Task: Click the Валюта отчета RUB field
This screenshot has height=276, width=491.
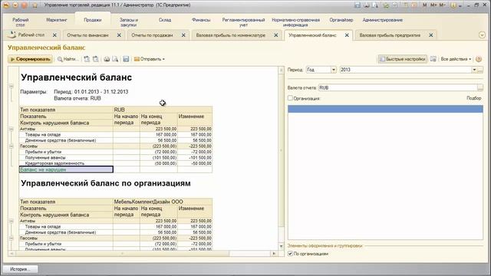Action: pyautogui.click(x=397, y=88)
